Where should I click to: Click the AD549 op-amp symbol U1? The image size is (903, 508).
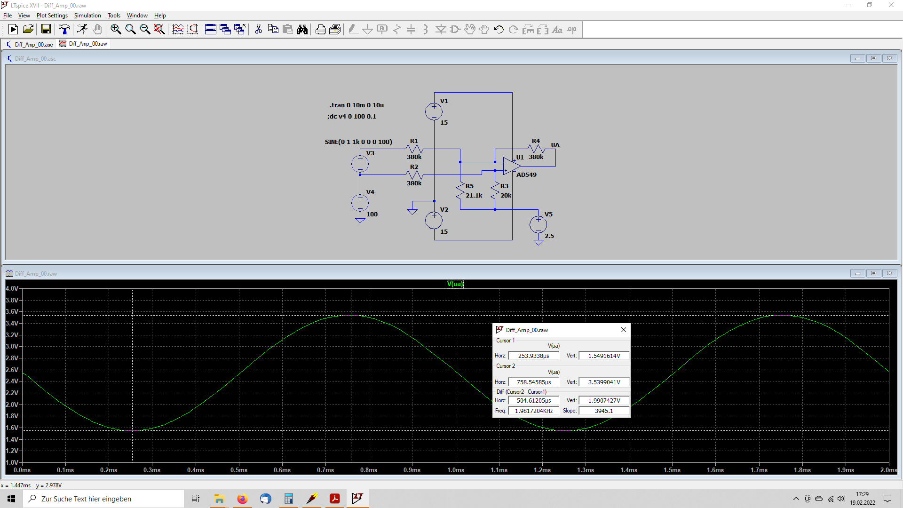tap(512, 166)
